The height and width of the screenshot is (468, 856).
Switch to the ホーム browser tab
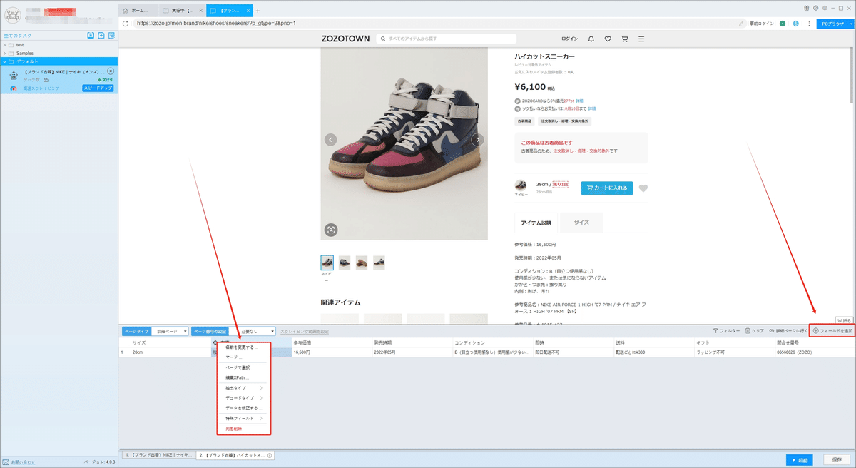[x=137, y=11]
